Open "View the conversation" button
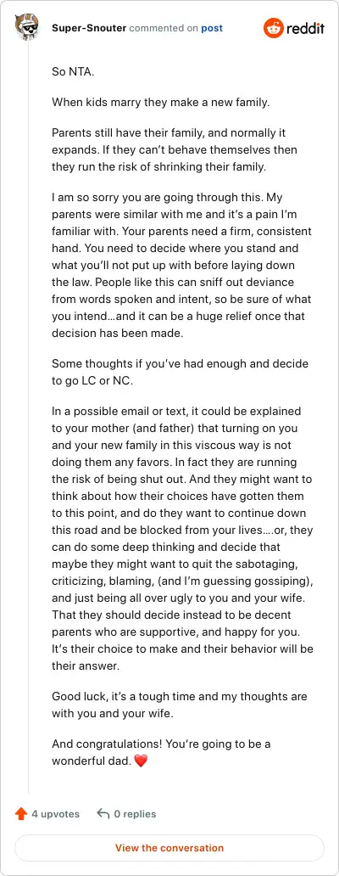The height and width of the screenshot is (876, 339). click(169, 847)
